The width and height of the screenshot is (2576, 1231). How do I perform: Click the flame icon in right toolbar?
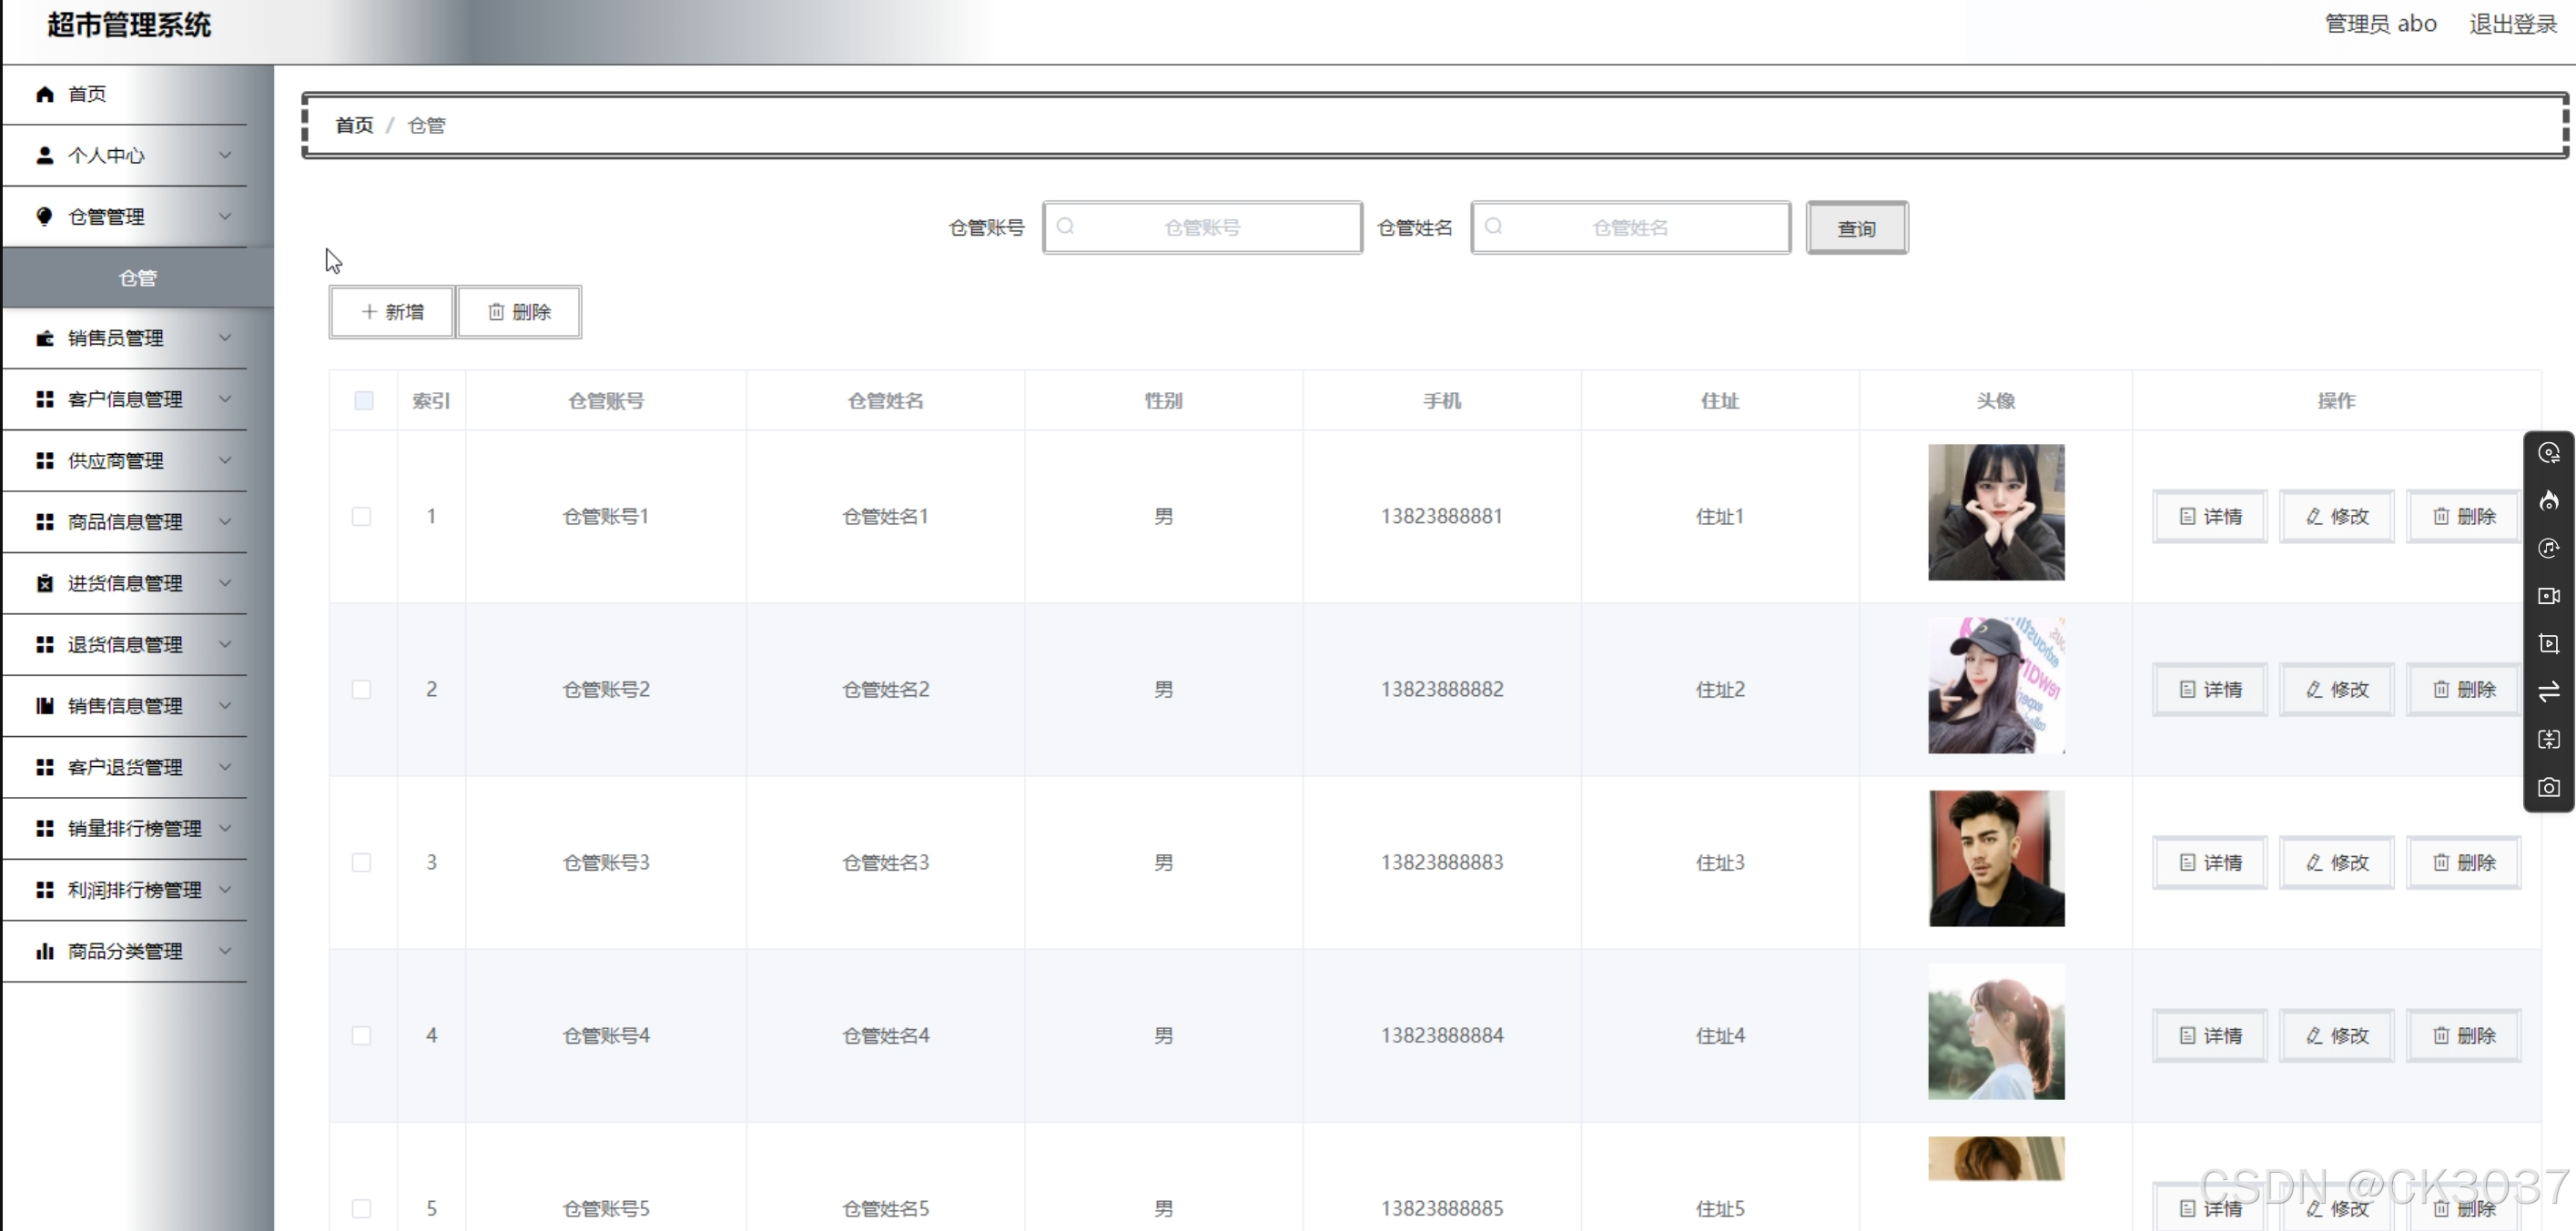tap(2549, 500)
